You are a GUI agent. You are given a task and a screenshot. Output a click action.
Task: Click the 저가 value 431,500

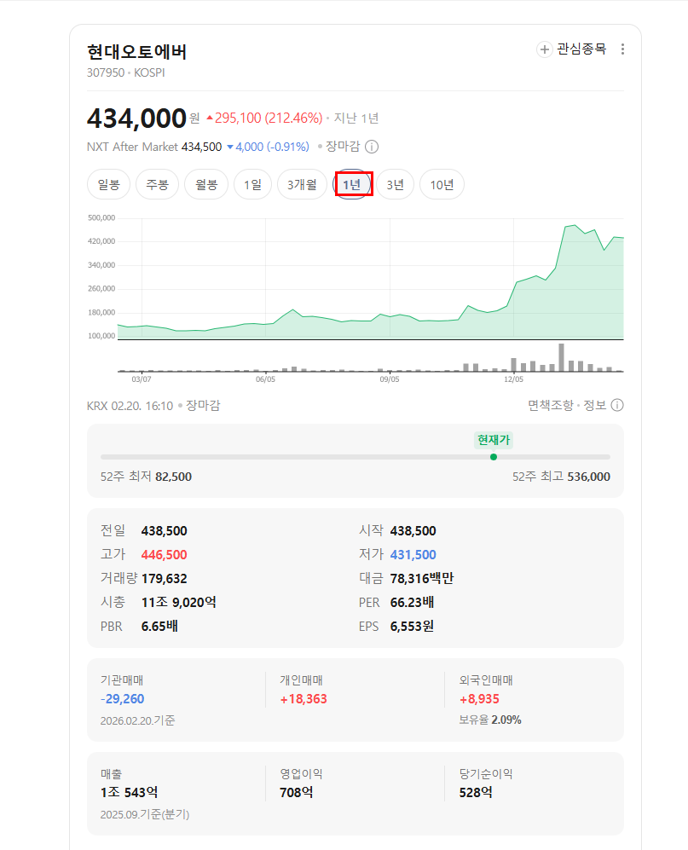pyautogui.click(x=413, y=554)
